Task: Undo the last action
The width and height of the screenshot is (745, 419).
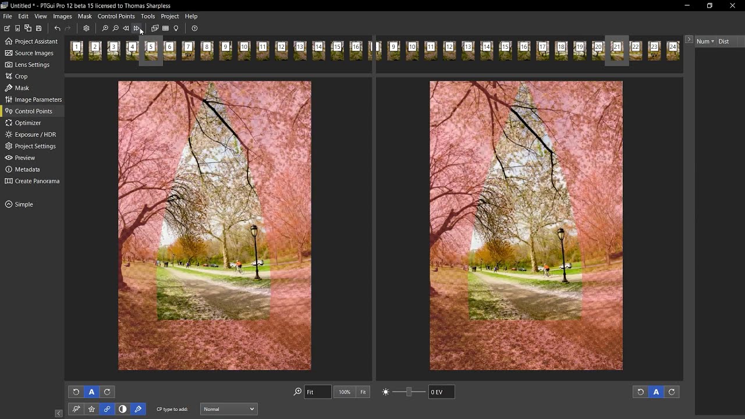Action: click(57, 28)
